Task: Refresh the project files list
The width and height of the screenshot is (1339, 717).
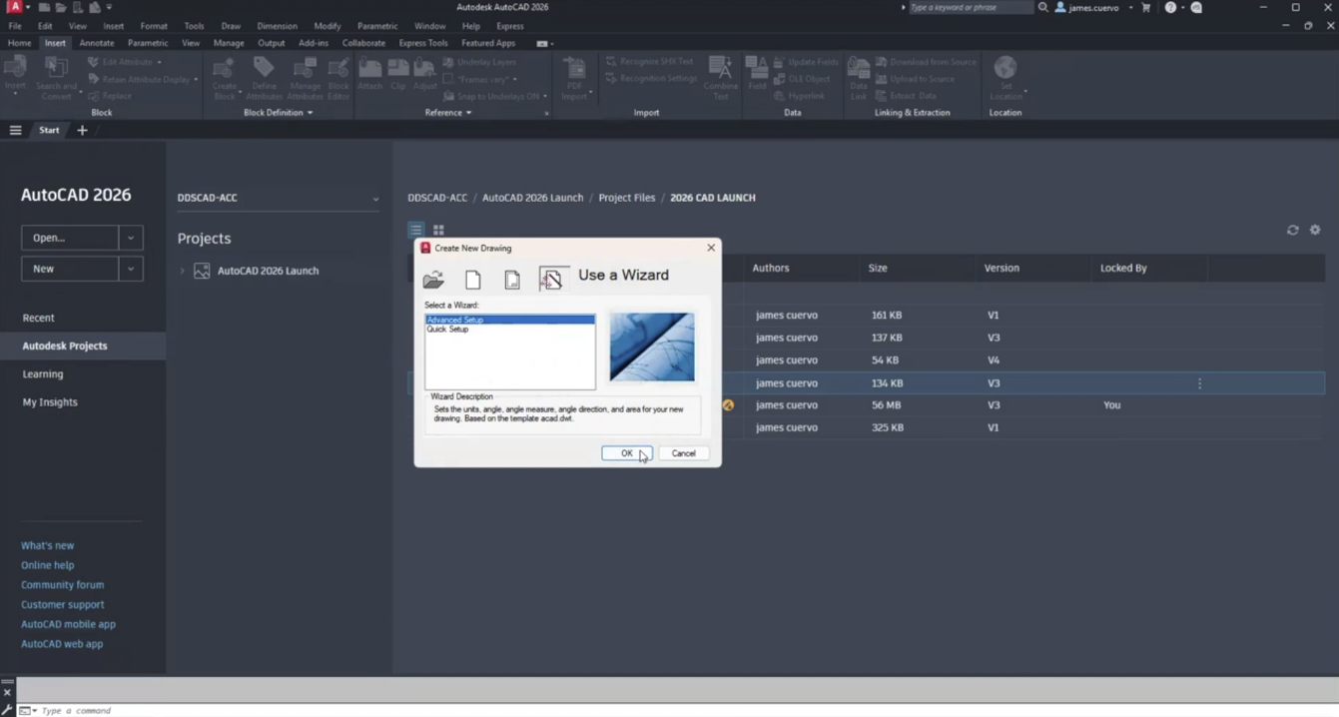Action: tap(1292, 230)
